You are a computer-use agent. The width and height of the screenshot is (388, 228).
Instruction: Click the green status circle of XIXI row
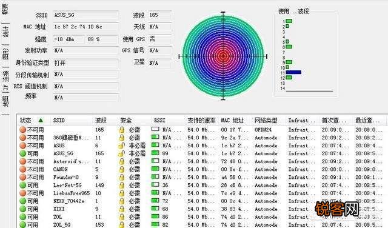(23, 209)
